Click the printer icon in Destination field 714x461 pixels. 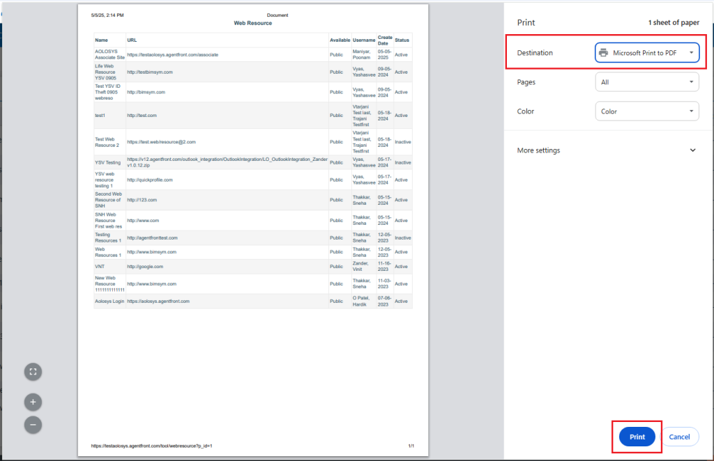[x=604, y=53]
